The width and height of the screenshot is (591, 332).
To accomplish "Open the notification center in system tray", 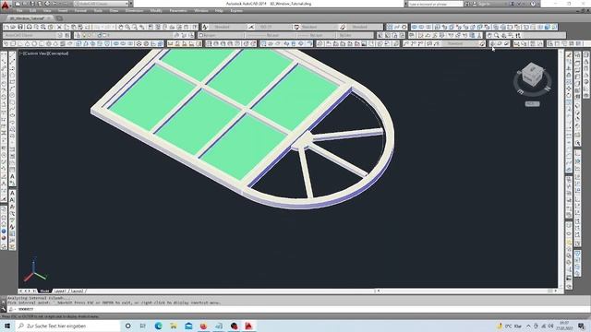I will [582, 326].
